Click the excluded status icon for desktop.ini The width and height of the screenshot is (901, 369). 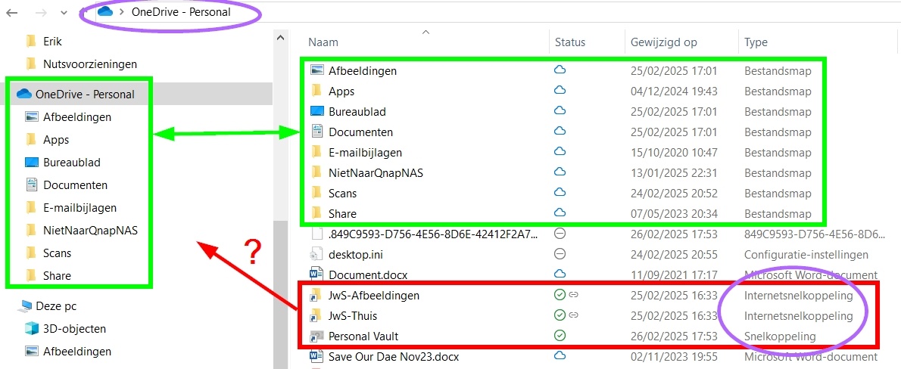(x=560, y=253)
